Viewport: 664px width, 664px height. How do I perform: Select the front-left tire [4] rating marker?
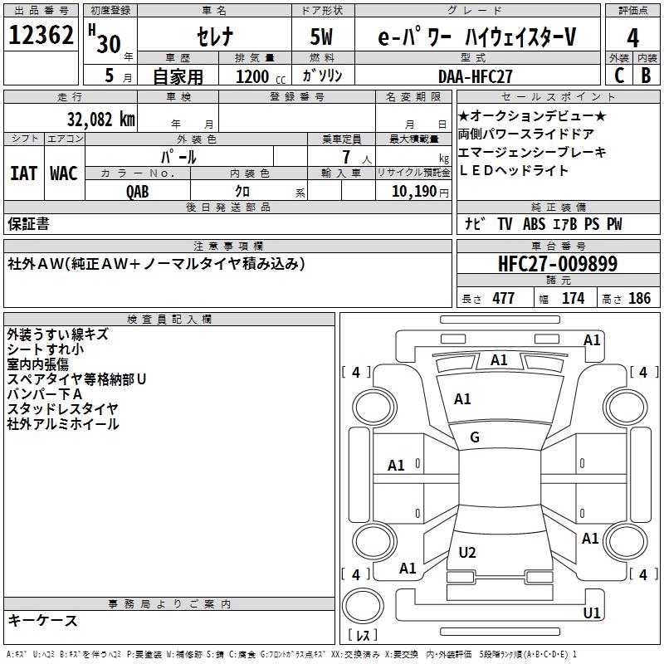pos(356,373)
